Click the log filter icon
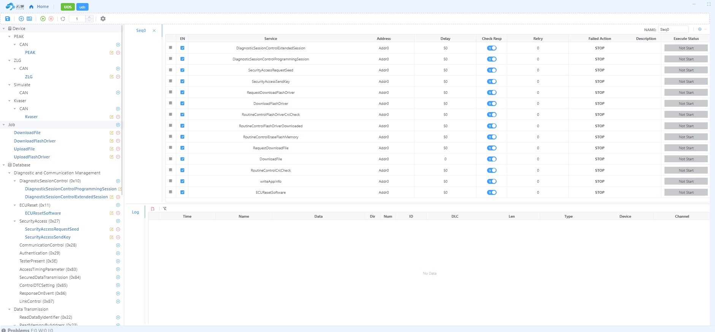This screenshot has width=715, height=332. [165, 209]
